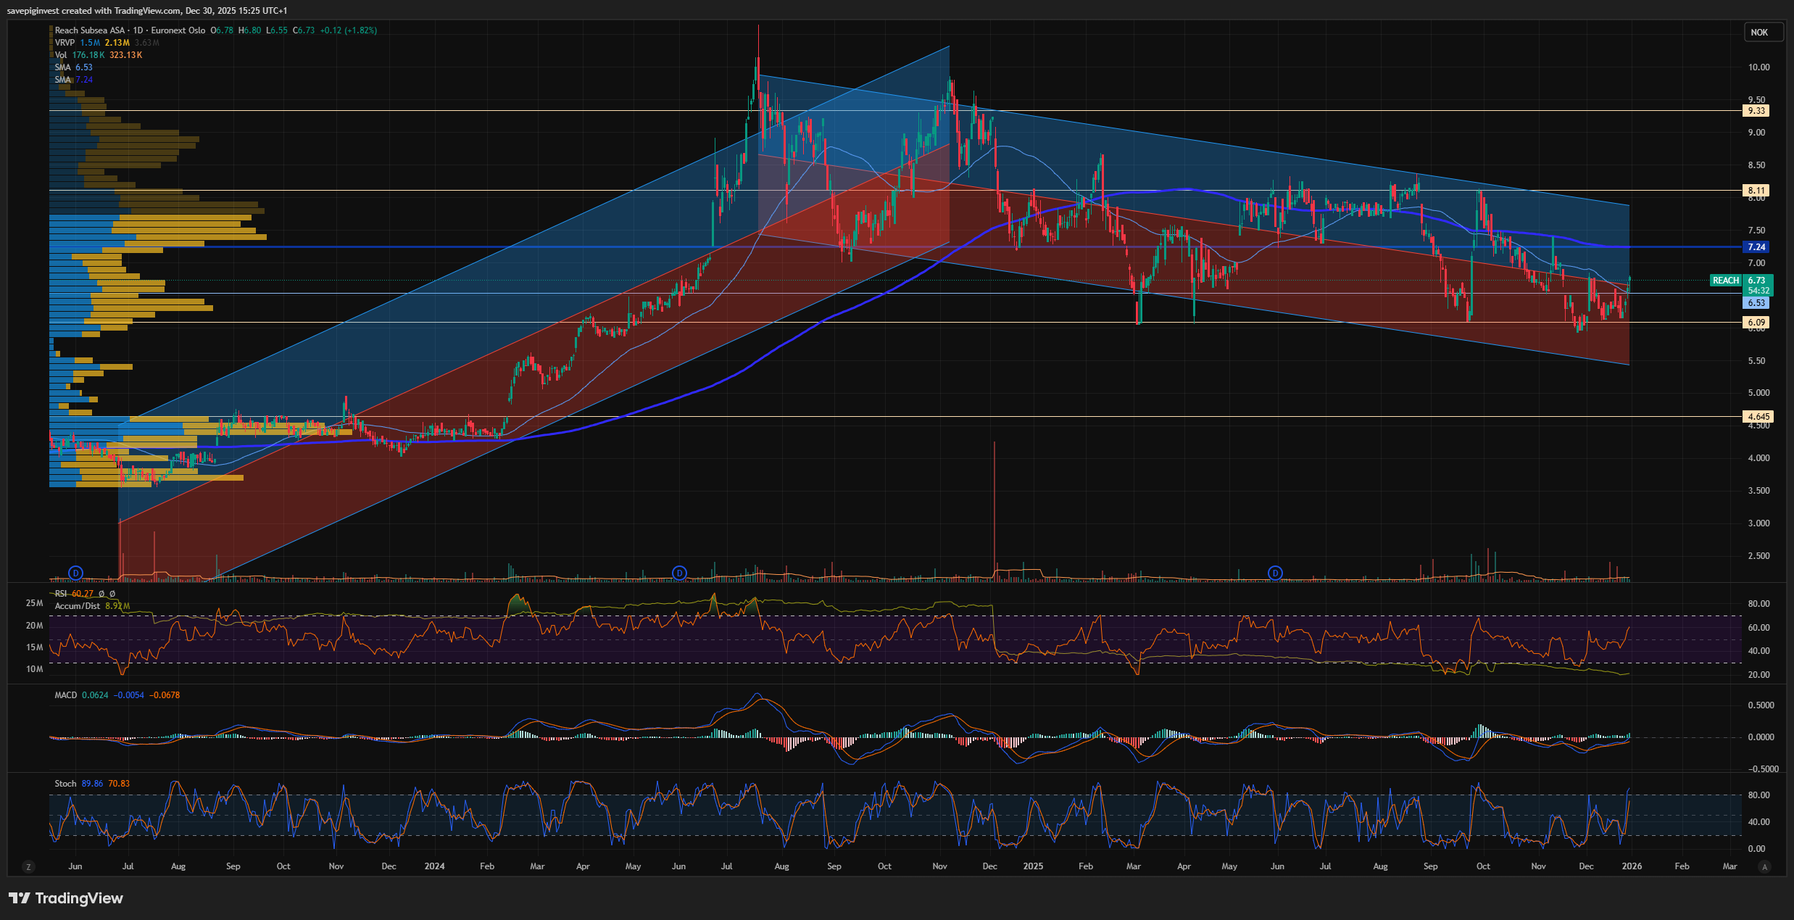Select the RSI indicator legend
The image size is (1794, 920).
click(x=61, y=594)
